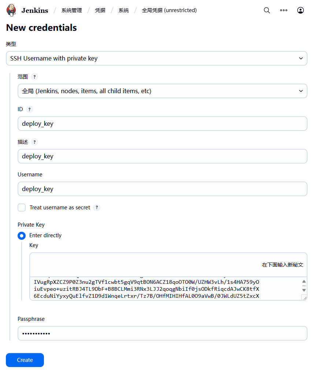Show help for the 范围 field

pyautogui.click(x=34, y=77)
